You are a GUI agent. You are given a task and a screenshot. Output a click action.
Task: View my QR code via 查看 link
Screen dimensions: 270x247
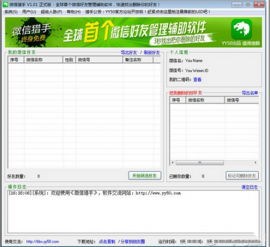click(197, 79)
